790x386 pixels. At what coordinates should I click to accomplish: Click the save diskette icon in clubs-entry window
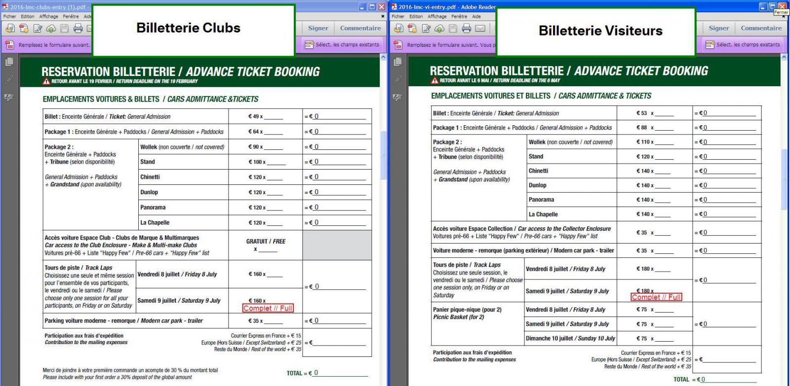click(x=65, y=29)
